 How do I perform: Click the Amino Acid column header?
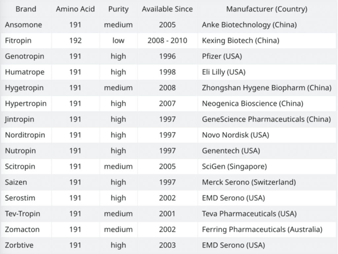pyautogui.click(x=76, y=9)
